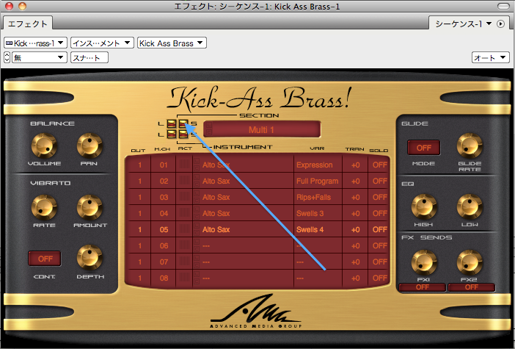Click the C clear icon in row 03

pyautogui.click(x=197, y=200)
